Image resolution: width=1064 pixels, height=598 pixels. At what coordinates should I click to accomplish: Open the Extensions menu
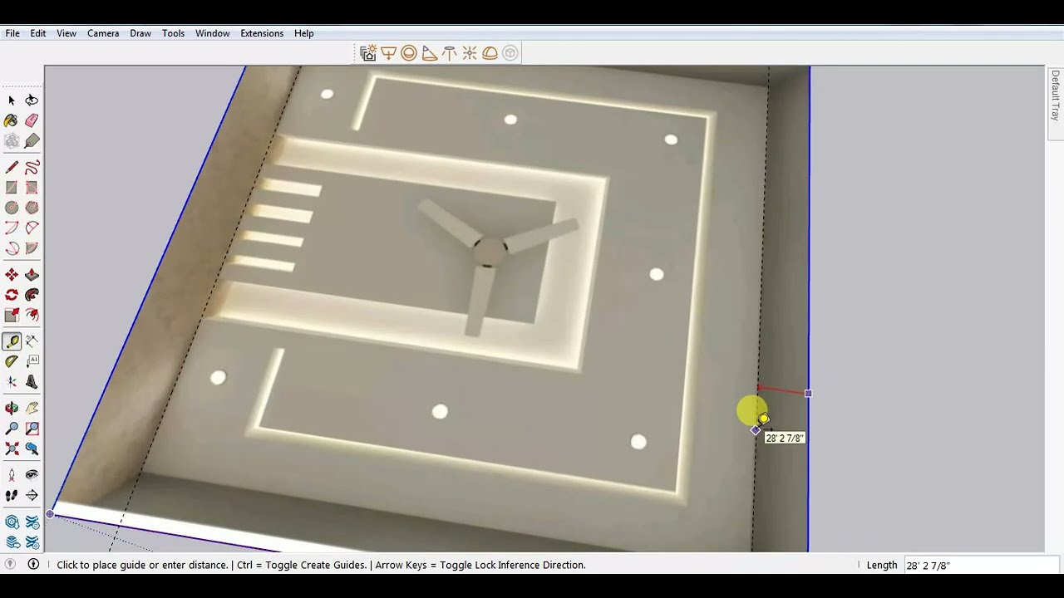click(x=262, y=33)
